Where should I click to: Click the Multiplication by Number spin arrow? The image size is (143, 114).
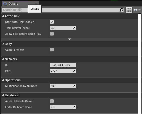click(x=74, y=86)
